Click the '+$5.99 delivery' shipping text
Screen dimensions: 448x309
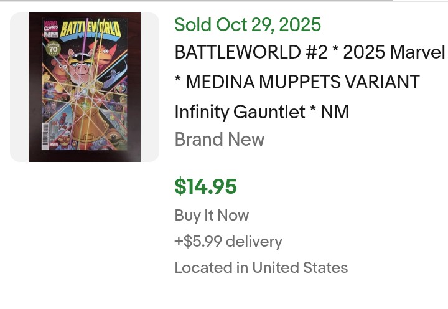pyautogui.click(x=228, y=242)
